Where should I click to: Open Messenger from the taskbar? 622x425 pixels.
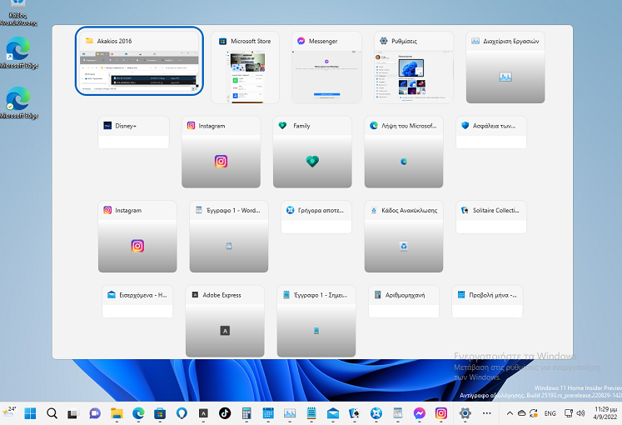[420, 413]
